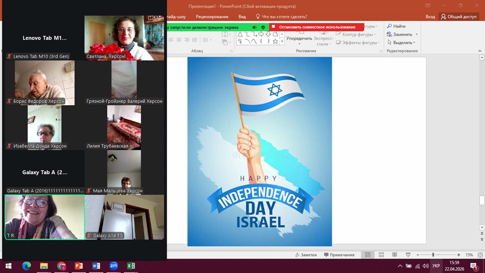Click the Share button in PowerPoint
This screenshot has width=485, height=273.
(x=459, y=16)
